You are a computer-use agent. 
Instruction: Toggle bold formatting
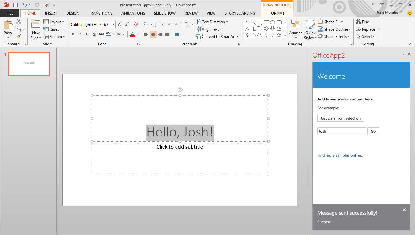73,34
